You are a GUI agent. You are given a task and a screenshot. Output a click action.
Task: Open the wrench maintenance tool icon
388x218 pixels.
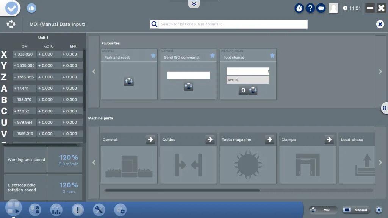[99, 210]
